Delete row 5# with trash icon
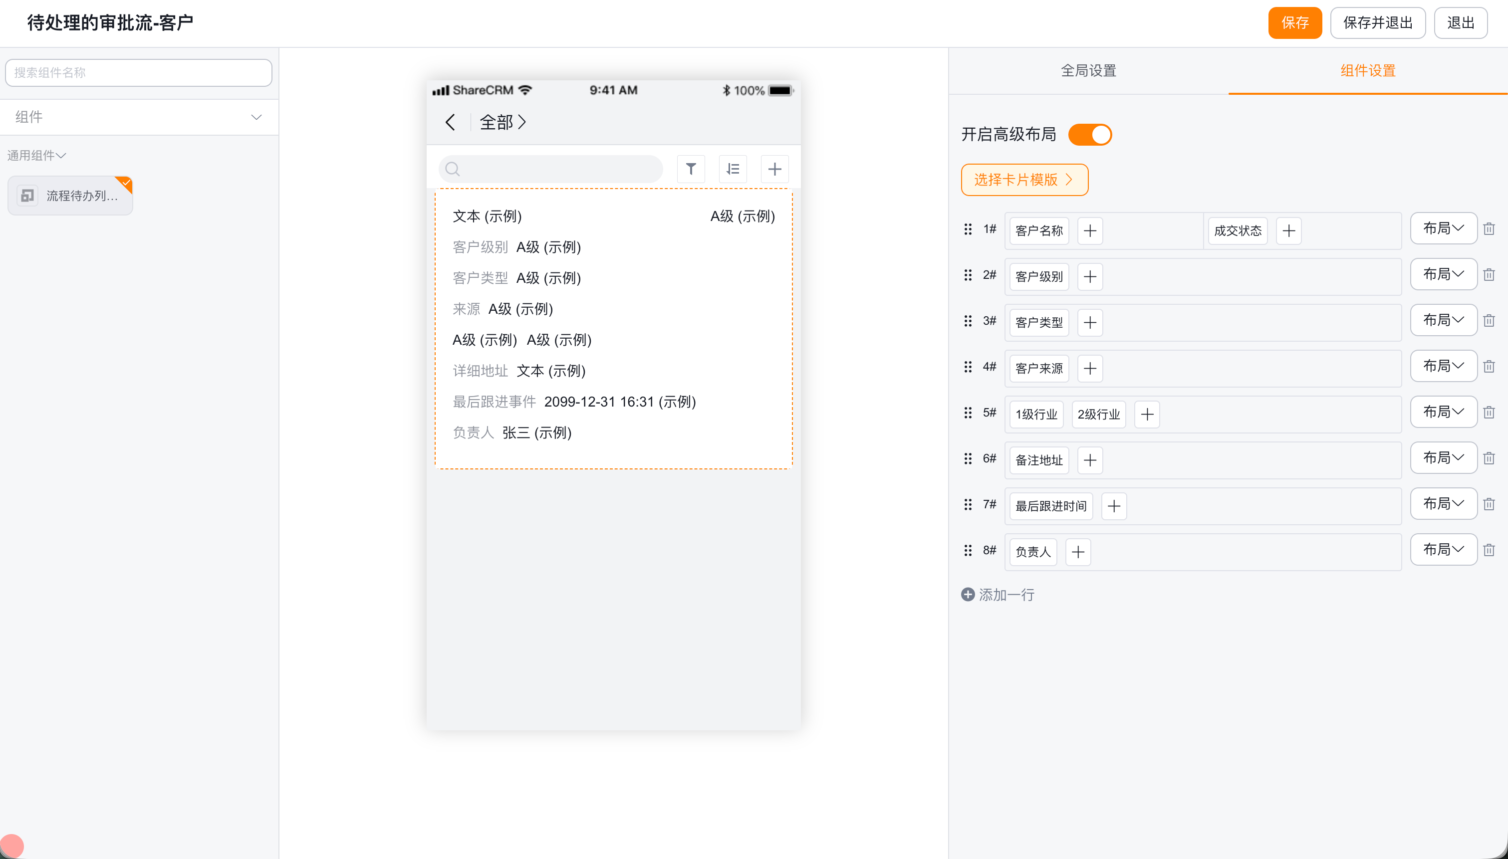The image size is (1508, 859). click(x=1489, y=413)
